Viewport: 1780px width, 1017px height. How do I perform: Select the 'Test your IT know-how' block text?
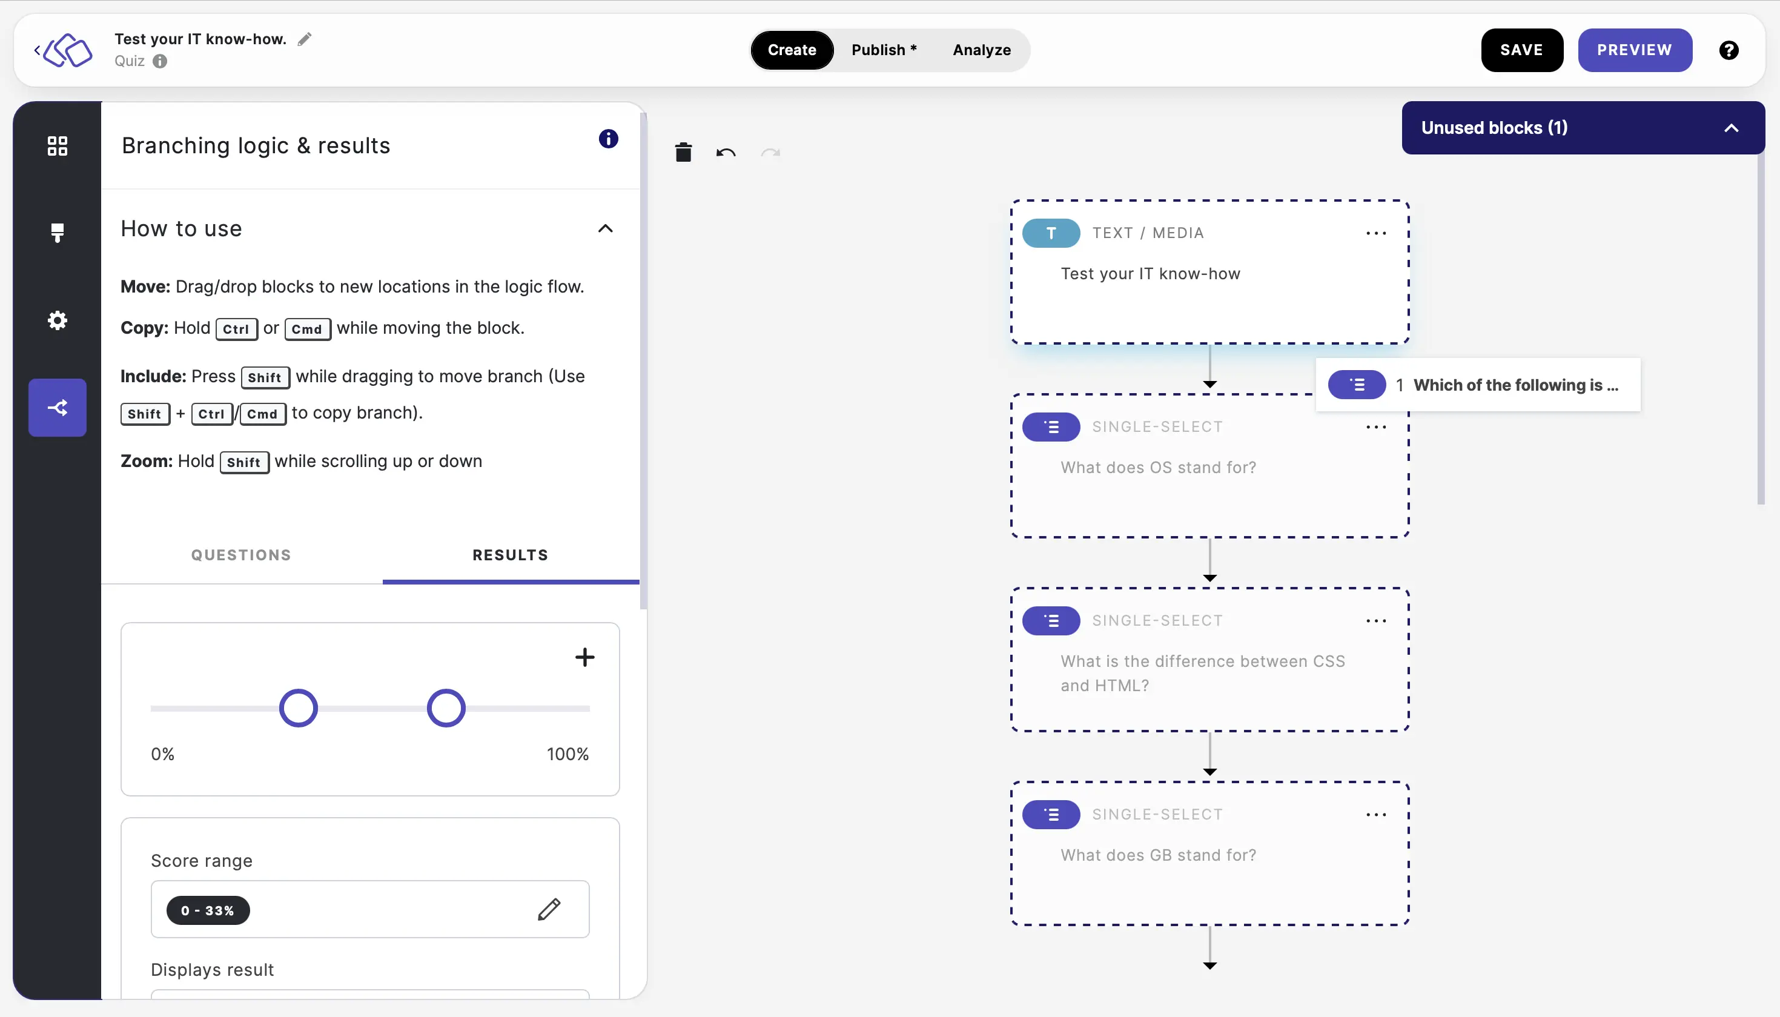[1150, 274]
